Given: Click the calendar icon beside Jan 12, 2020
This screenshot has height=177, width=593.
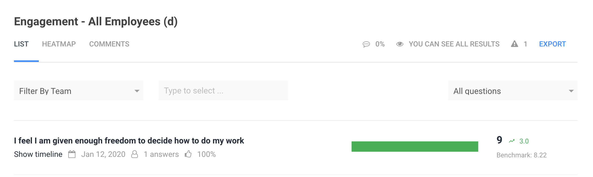Looking at the screenshot, I should [72, 154].
